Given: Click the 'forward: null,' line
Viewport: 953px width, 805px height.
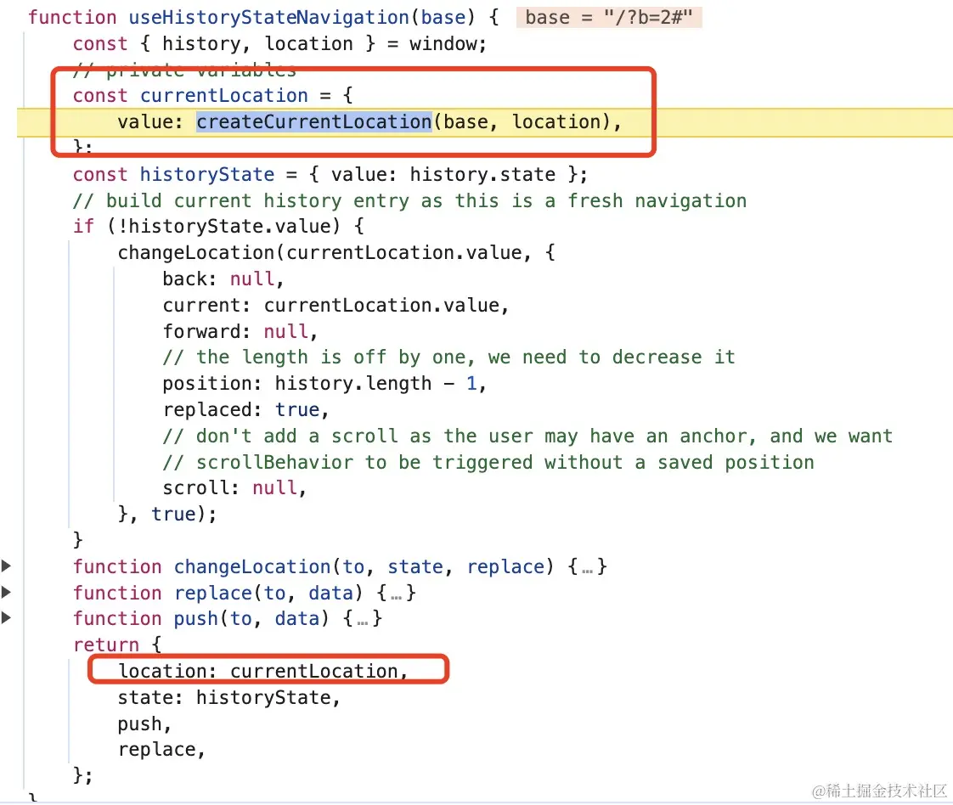Looking at the screenshot, I should (x=240, y=332).
